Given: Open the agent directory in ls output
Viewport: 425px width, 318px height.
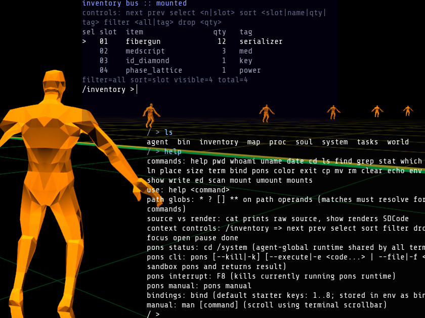Looking at the screenshot, I should tap(157, 142).
